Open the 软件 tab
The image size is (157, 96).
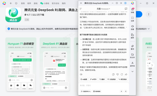click(x=29, y=3)
